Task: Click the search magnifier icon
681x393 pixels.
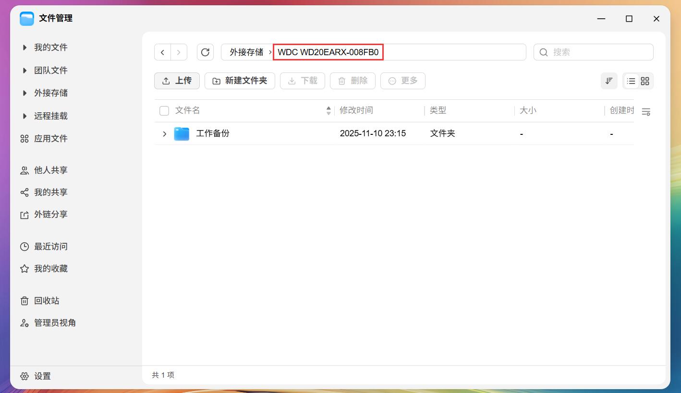Action: click(x=544, y=52)
